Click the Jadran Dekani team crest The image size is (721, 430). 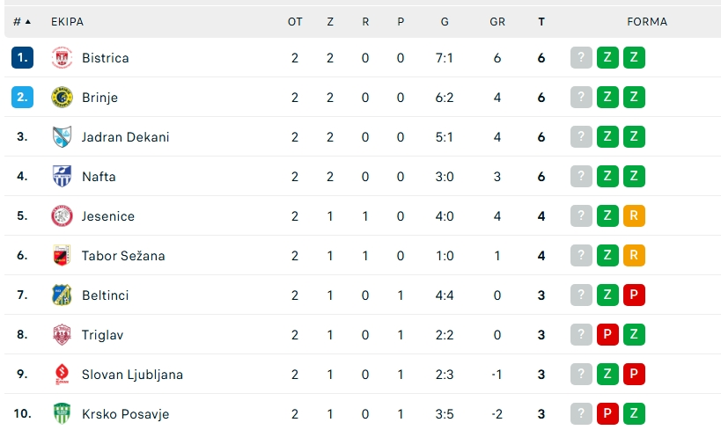(62, 137)
